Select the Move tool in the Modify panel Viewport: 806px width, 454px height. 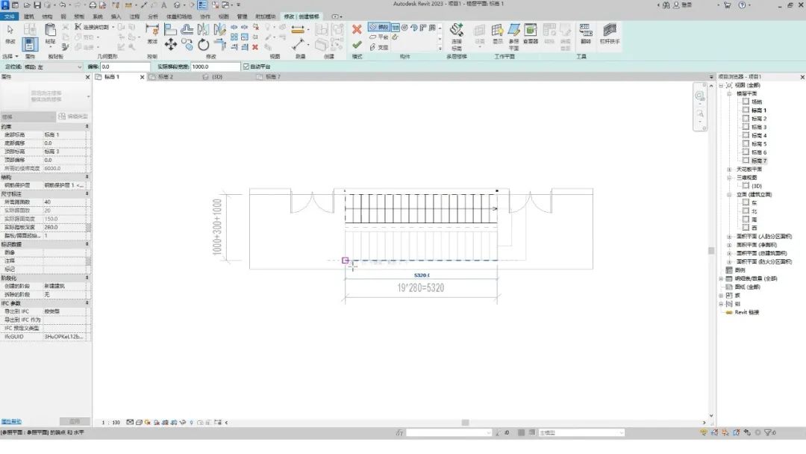pyautogui.click(x=171, y=44)
